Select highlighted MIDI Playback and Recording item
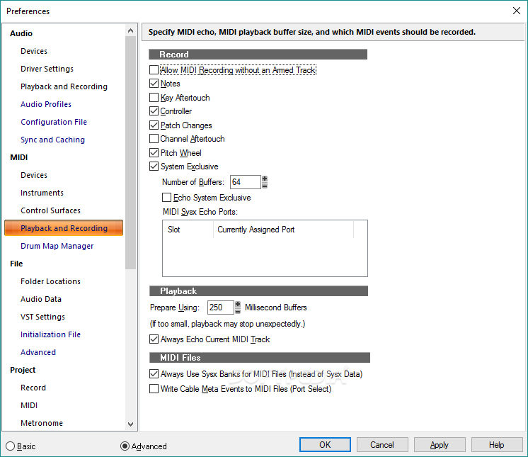This screenshot has width=528, height=457. tap(64, 228)
